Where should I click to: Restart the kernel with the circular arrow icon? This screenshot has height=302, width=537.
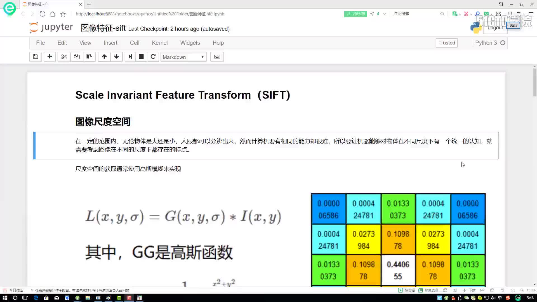153,57
